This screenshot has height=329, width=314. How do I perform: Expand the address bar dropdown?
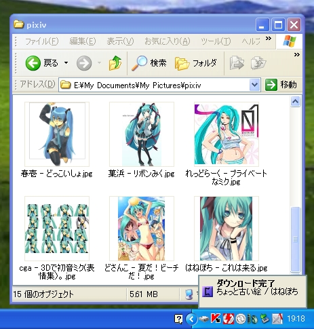[255, 85]
